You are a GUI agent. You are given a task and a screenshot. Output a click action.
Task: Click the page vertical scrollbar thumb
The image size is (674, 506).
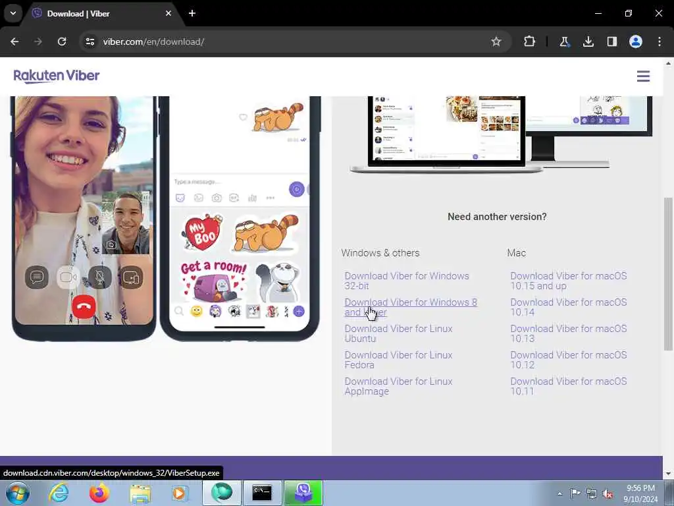668,273
